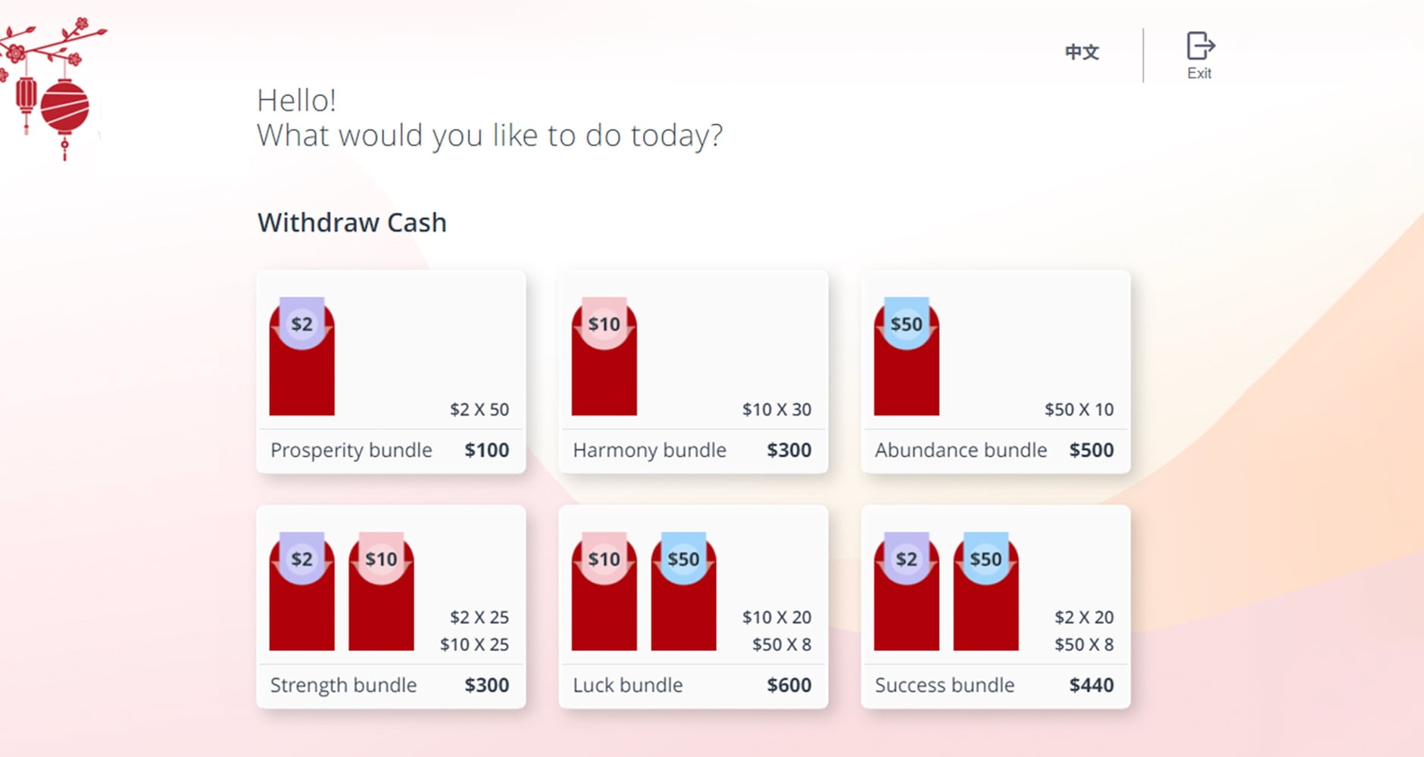
Task: Select the Prosperity bundle $100 card
Action: 391,372
